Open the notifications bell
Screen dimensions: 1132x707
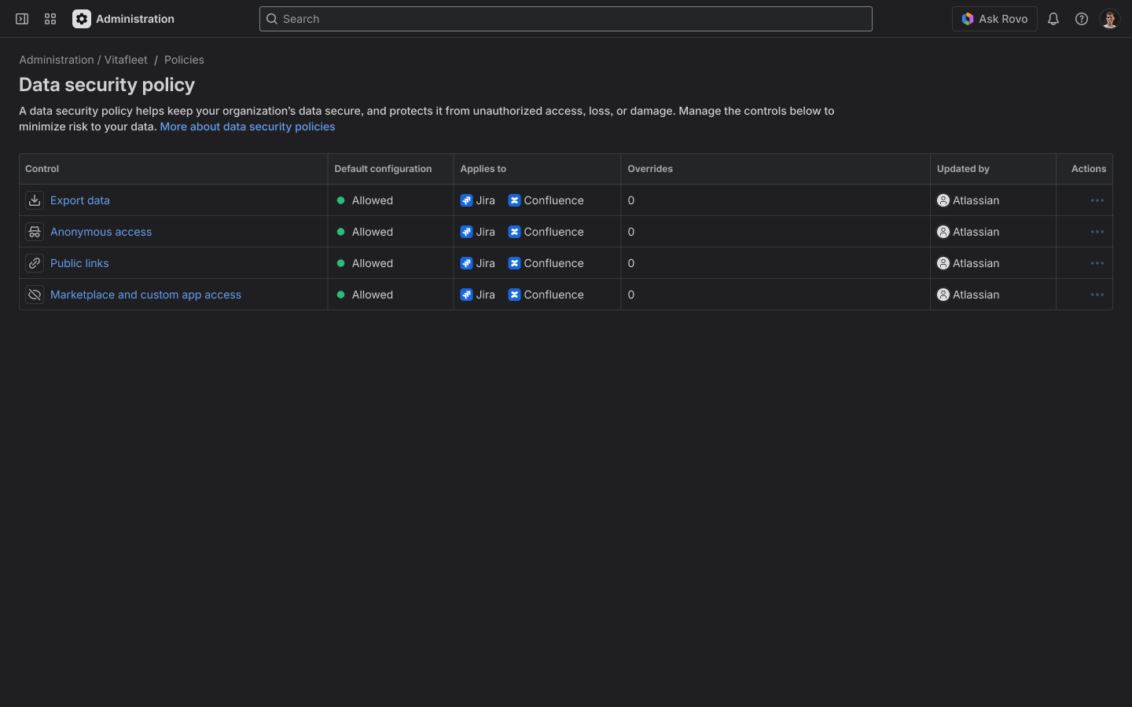pos(1053,19)
